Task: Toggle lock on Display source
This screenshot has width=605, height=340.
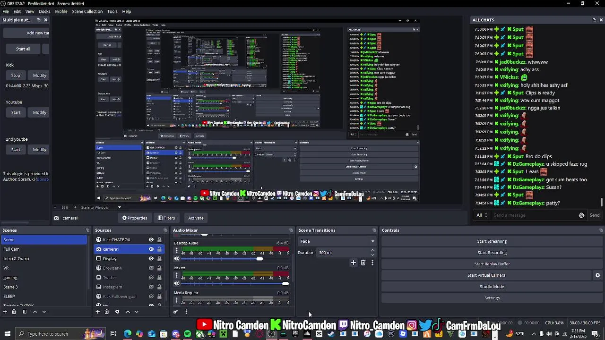Action: (159, 259)
